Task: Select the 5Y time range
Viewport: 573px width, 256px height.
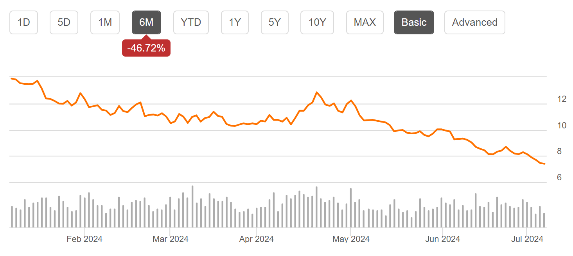Action: 275,22
